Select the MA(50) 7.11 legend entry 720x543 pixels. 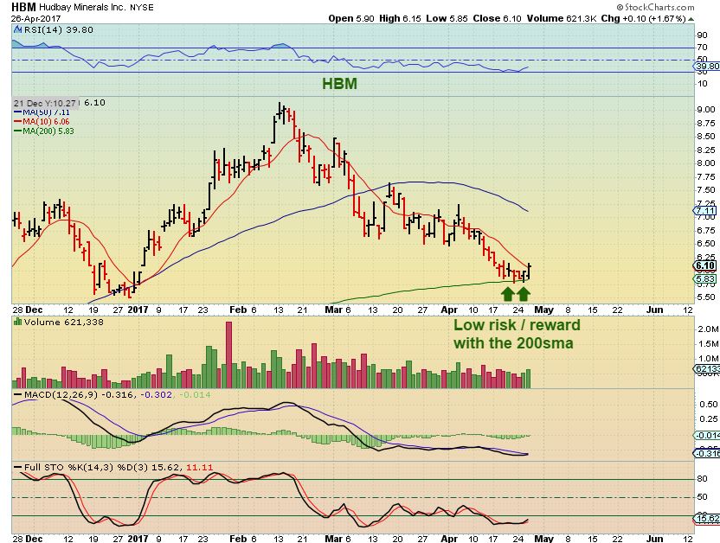pos(42,112)
